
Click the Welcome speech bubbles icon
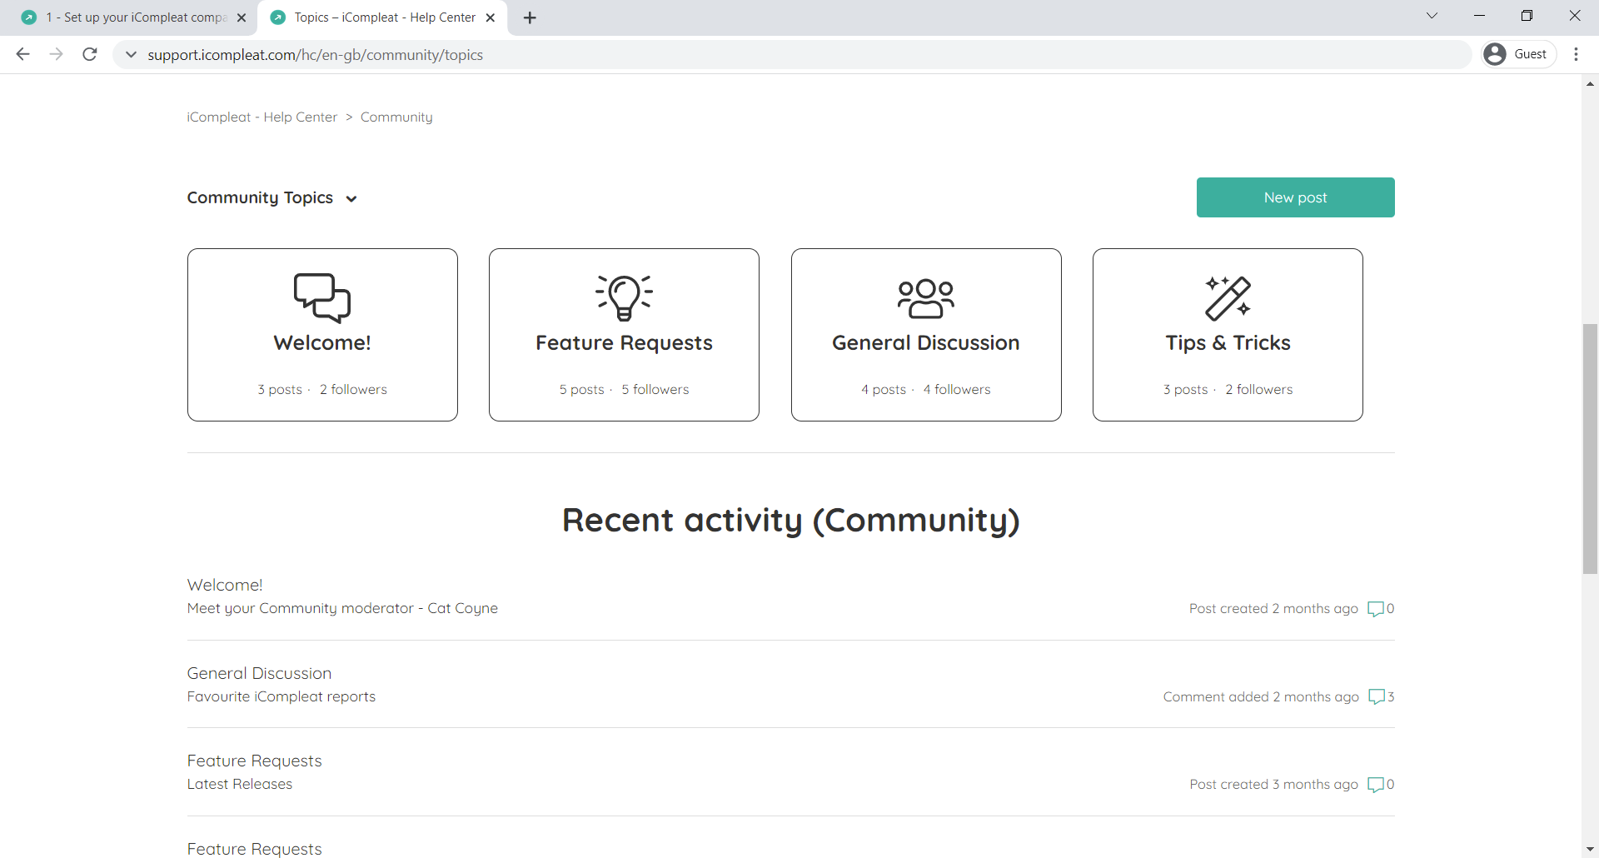pyautogui.click(x=322, y=297)
